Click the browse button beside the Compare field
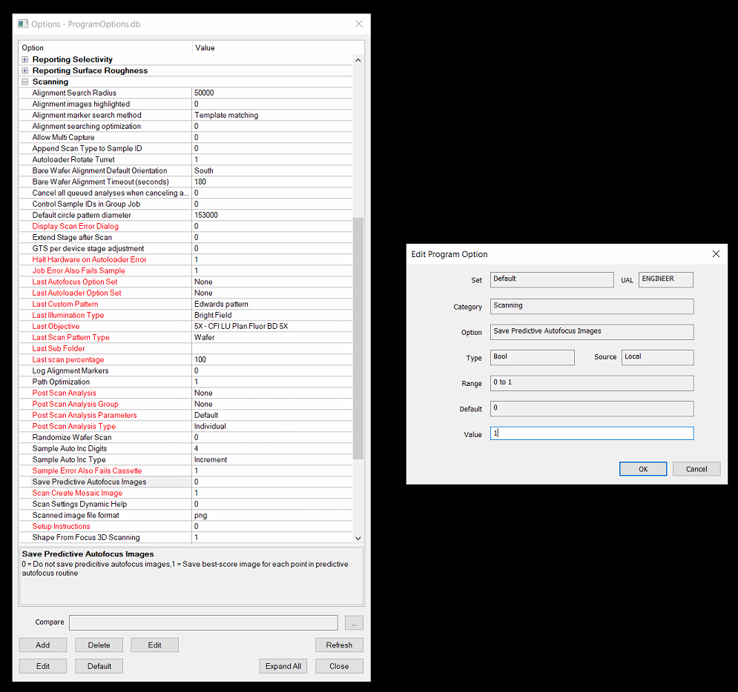The height and width of the screenshot is (692, 738). coord(354,623)
